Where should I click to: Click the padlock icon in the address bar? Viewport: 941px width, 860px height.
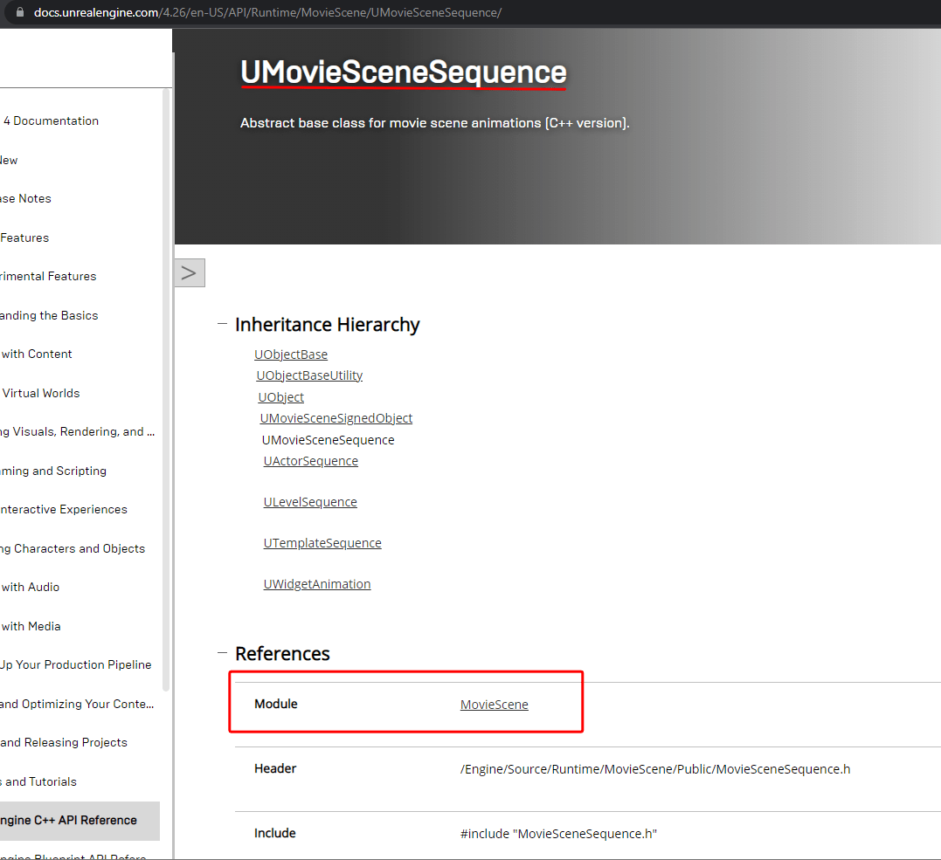pos(22,12)
